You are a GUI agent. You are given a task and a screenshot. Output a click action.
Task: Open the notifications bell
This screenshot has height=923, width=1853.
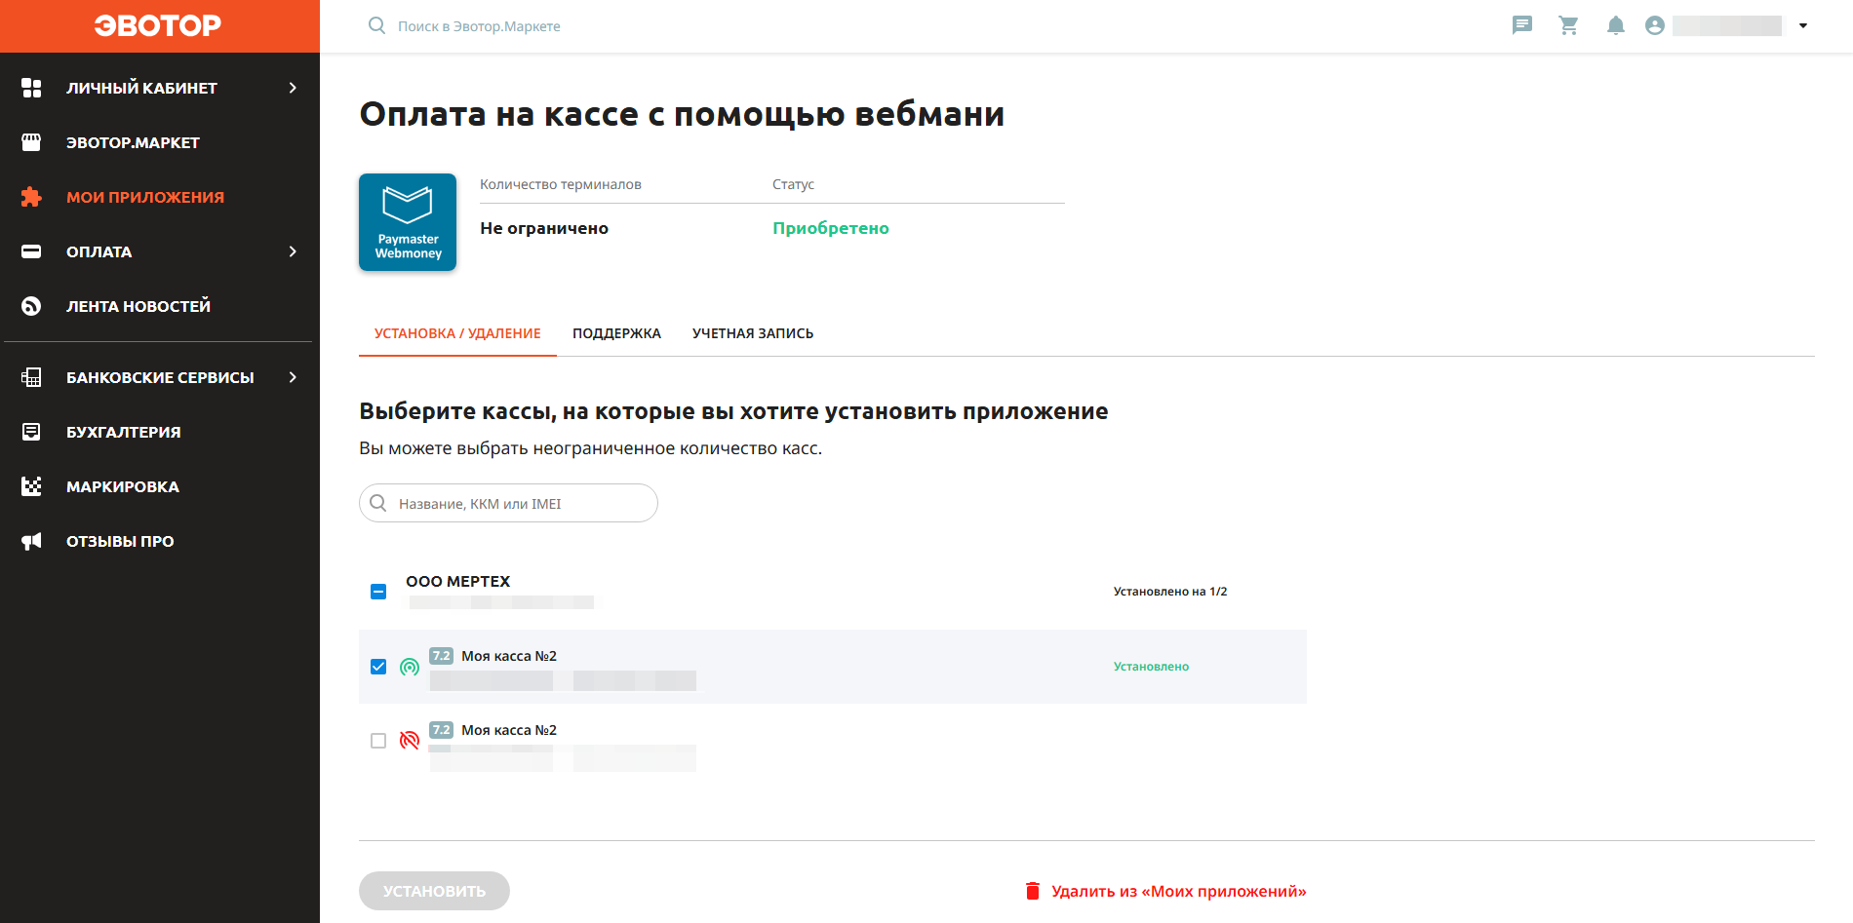click(1615, 25)
